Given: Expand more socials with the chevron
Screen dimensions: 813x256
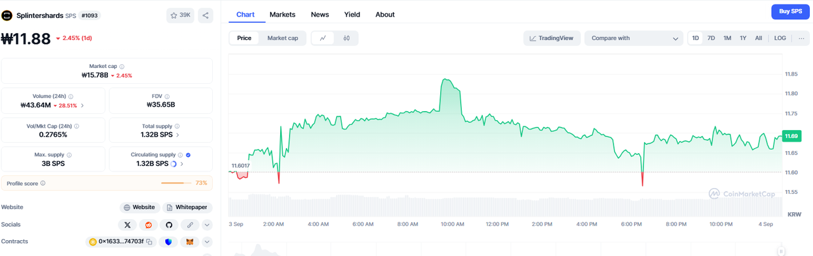Looking at the screenshot, I should coord(207,225).
